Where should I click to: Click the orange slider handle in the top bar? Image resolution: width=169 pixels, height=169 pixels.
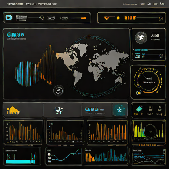point(84,18)
